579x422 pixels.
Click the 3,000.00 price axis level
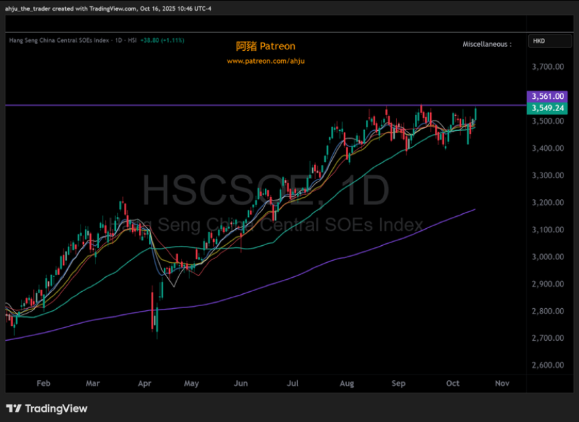click(x=547, y=257)
